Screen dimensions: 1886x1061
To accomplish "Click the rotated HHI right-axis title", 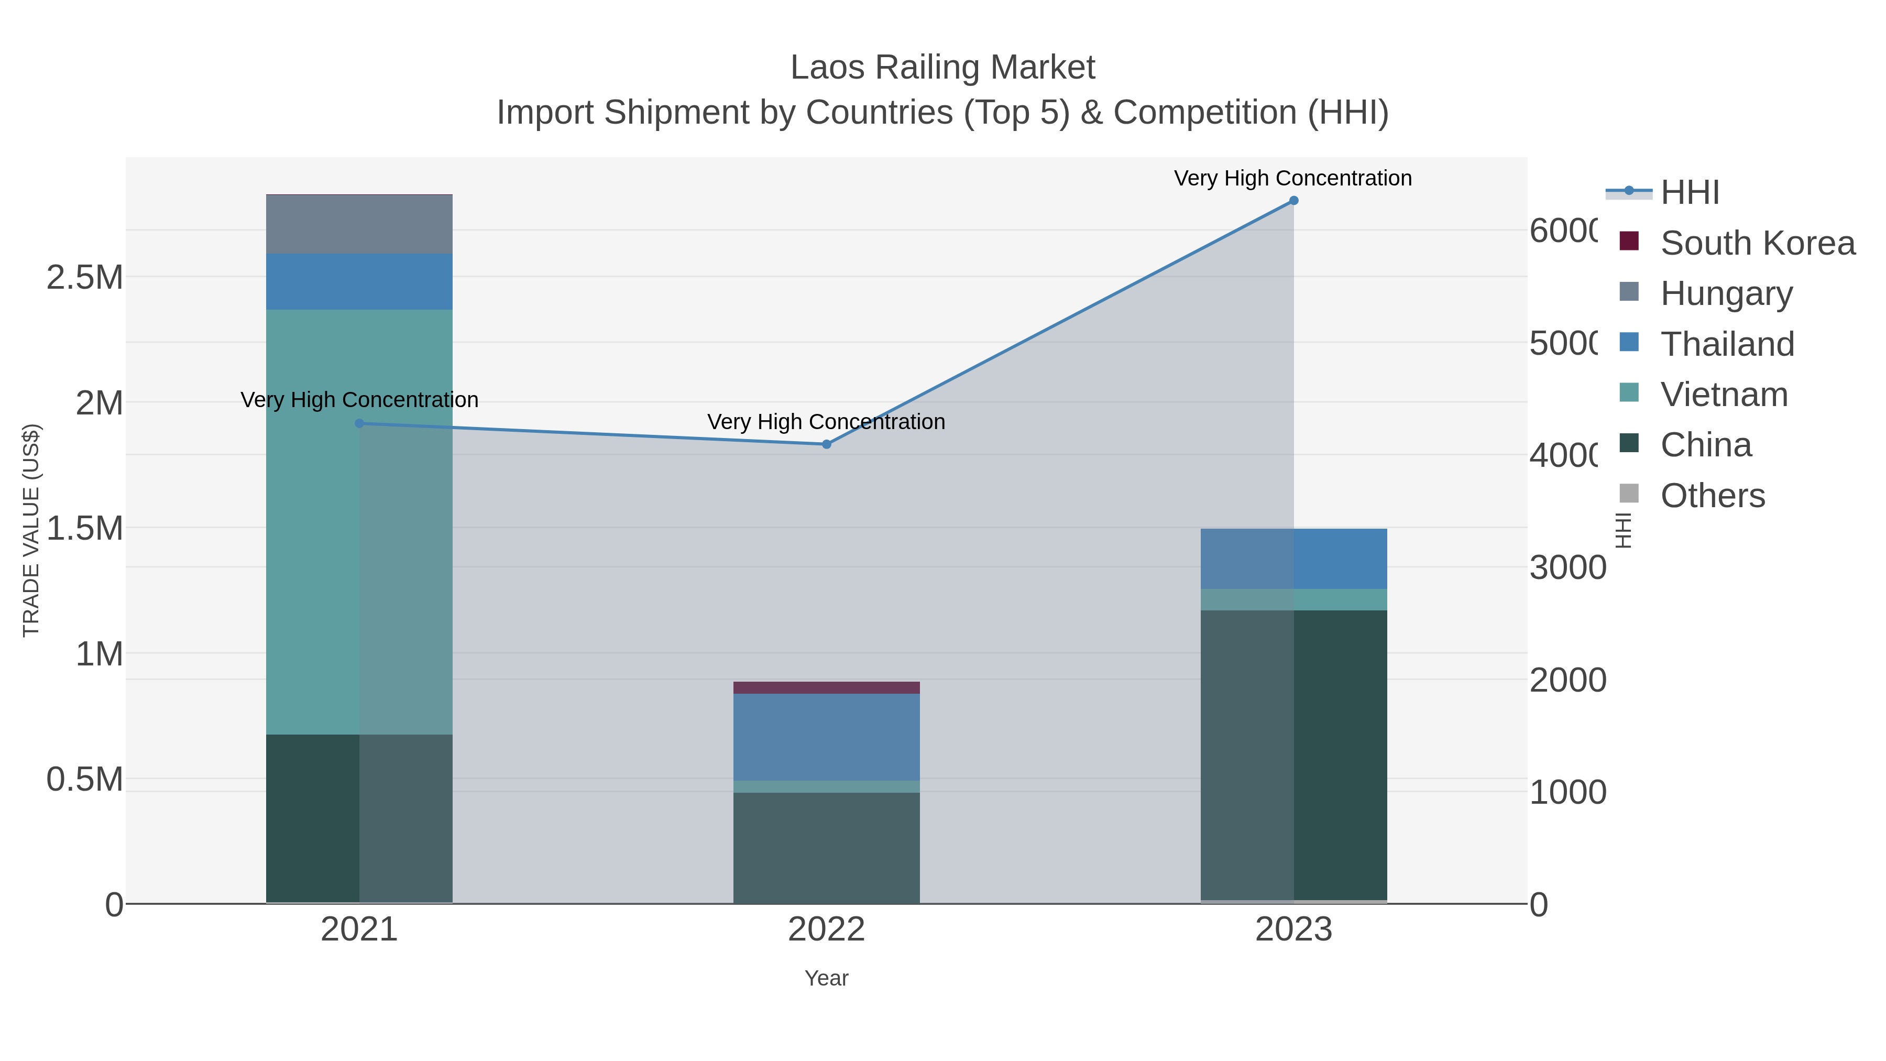I will coord(1623,530).
